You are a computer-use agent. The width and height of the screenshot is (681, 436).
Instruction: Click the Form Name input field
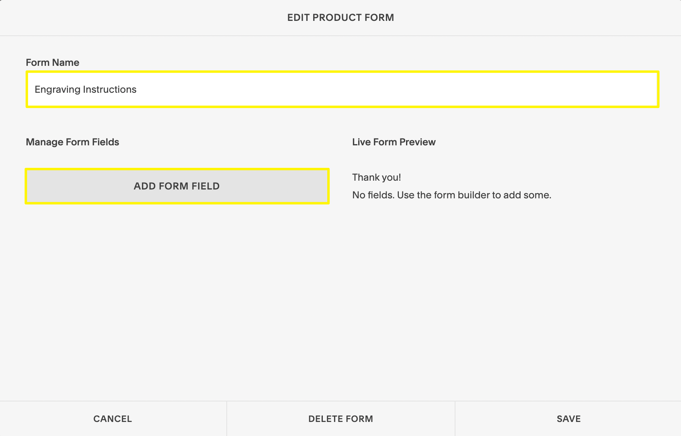(342, 89)
